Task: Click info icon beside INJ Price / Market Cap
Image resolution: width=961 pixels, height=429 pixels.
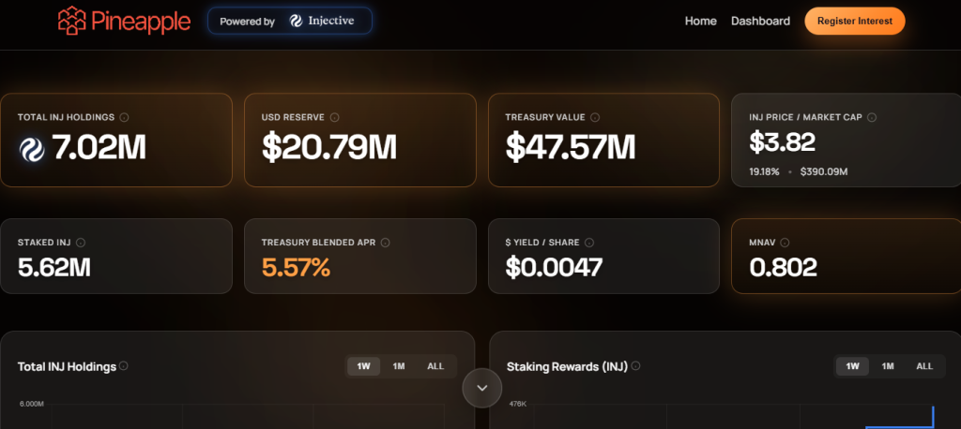Action: (872, 117)
